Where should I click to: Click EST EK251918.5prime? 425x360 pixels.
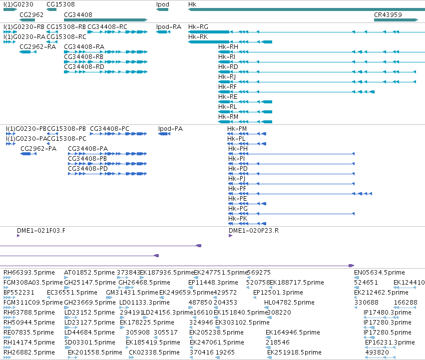point(294,353)
